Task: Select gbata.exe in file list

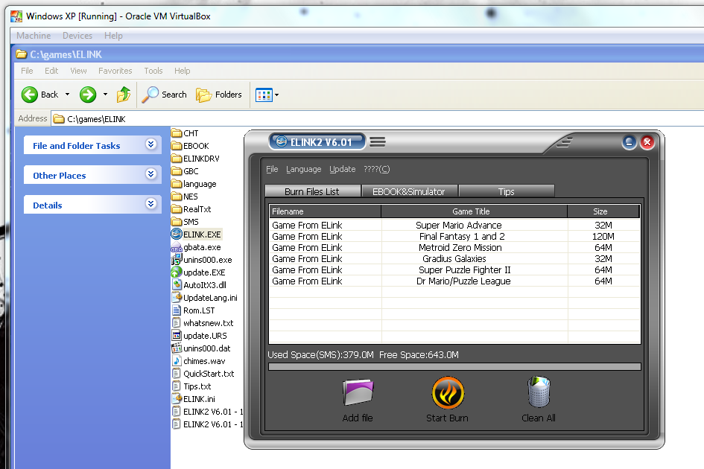Action: coord(196,247)
